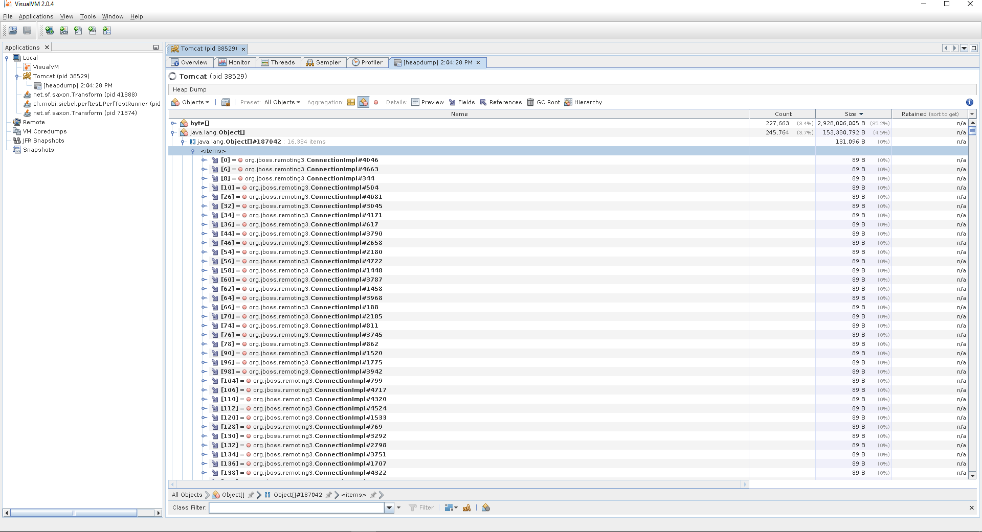Click the blue information icon
This screenshot has height=532, width=982.
969,102
